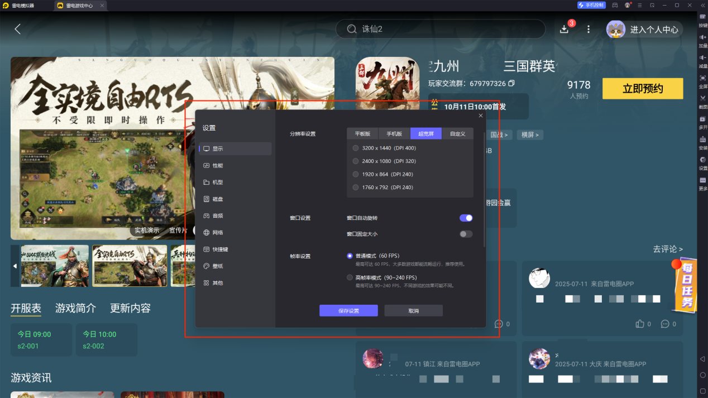The height and width of the screenshot is (398, 708).
Task: Copy the player group number 679797326
Action: (511, 84)
